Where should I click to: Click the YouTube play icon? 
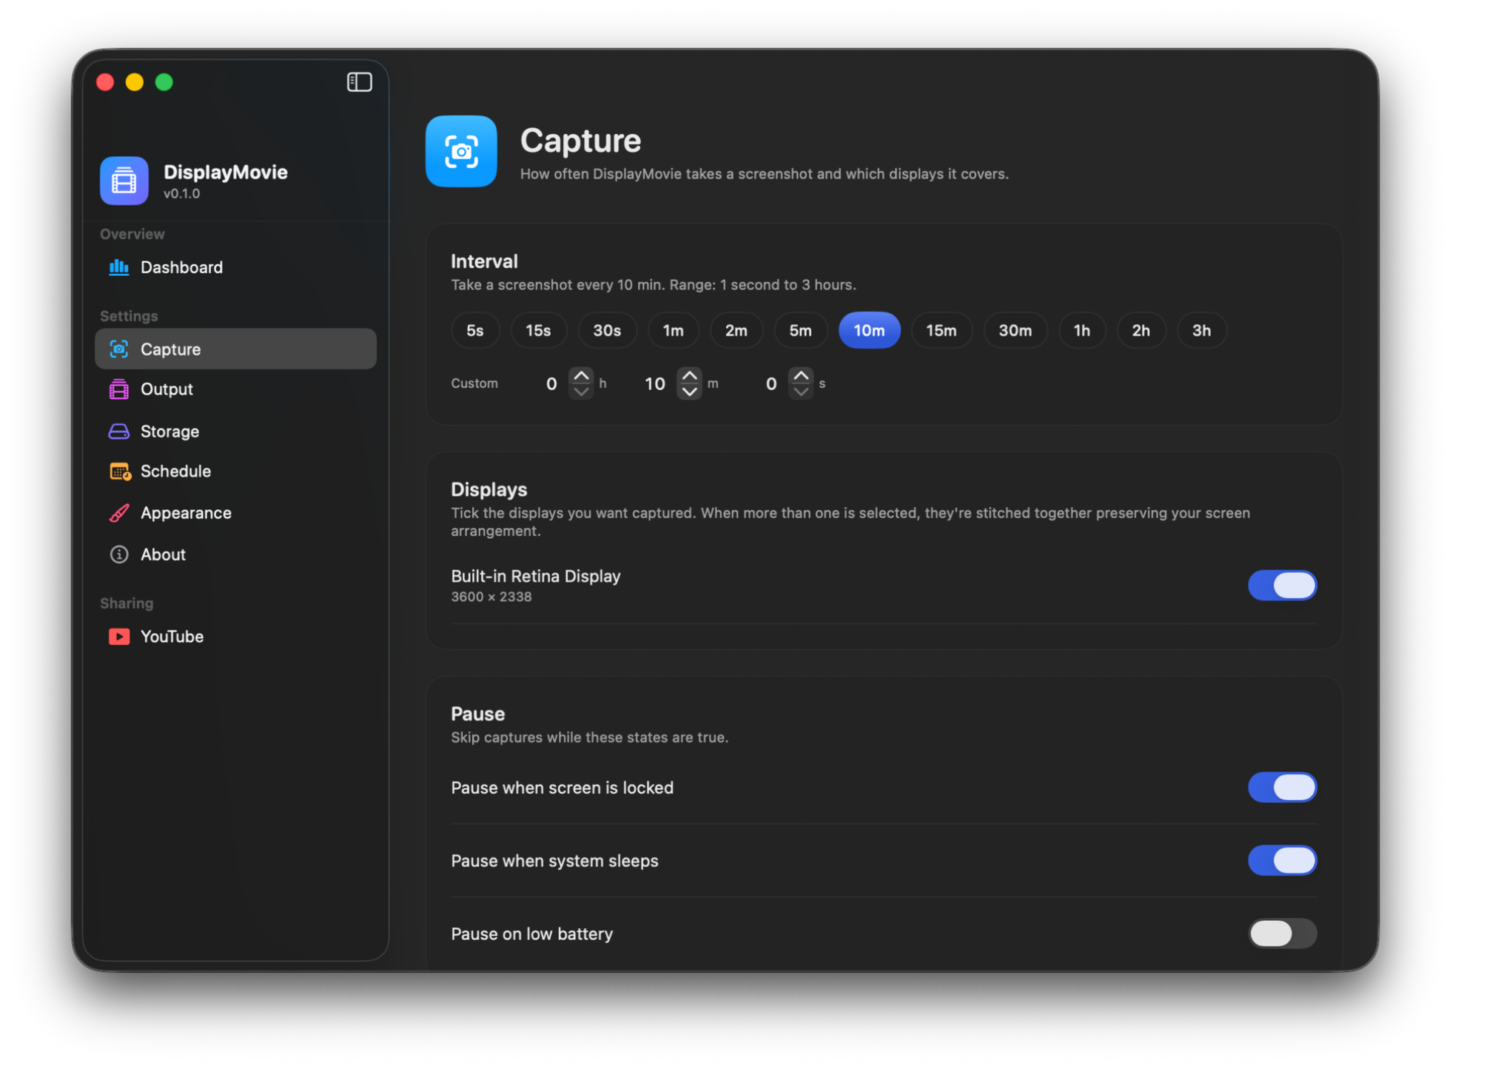coord(118,637)
